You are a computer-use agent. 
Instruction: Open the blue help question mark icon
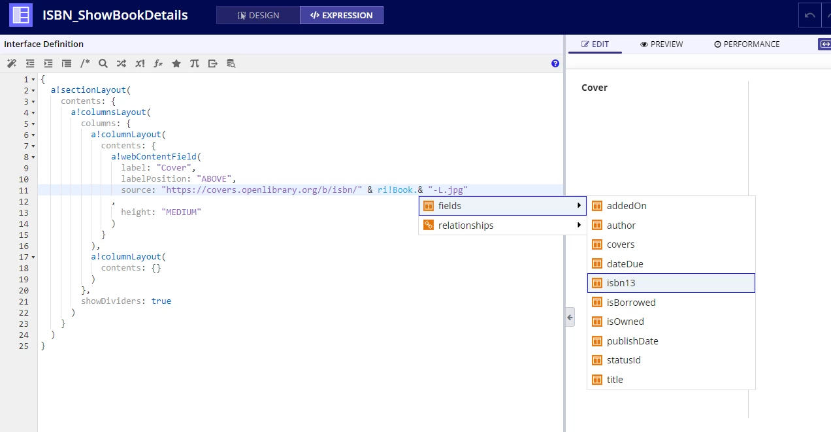tap(555, 63)
